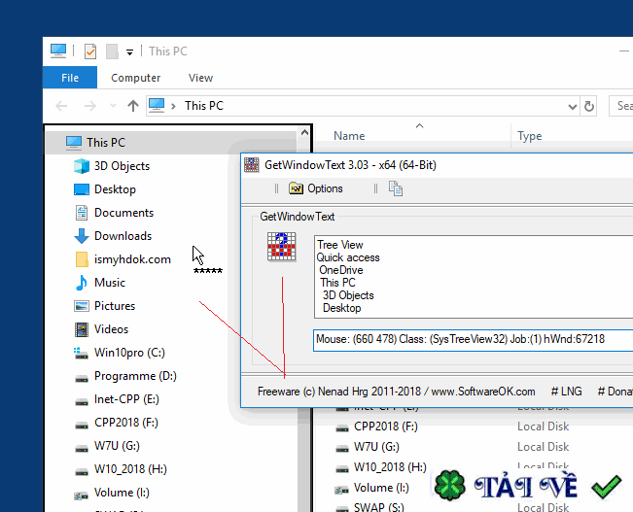Viewport: 633px width, 512px height.
Task: Select Inet-CPP (E:) drive in tree
Action: [x=126, y=399]
